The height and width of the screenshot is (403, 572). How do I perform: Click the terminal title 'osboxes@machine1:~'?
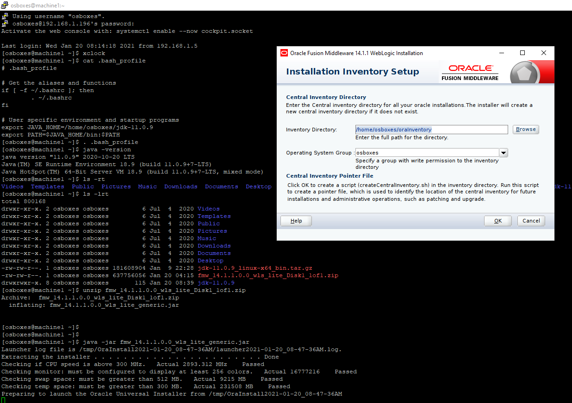click(x=38, y=5)
